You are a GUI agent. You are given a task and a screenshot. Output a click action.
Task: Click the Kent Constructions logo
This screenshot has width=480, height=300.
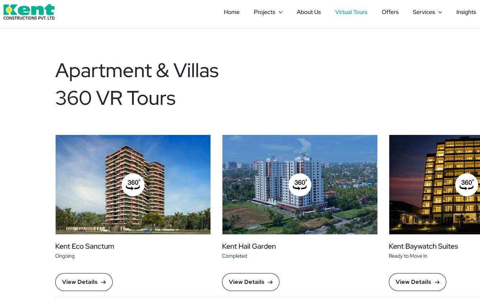pyautogui.click(x=29, y=12)
